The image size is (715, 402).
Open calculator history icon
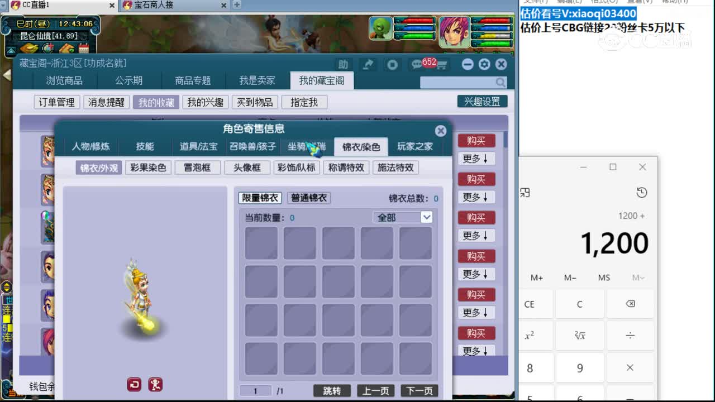coord(641,192)
